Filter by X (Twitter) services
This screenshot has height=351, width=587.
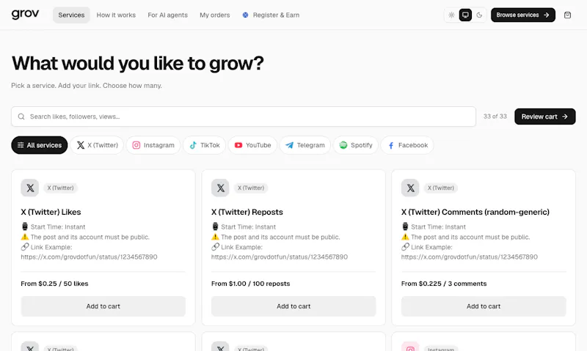tap(97, 145)
